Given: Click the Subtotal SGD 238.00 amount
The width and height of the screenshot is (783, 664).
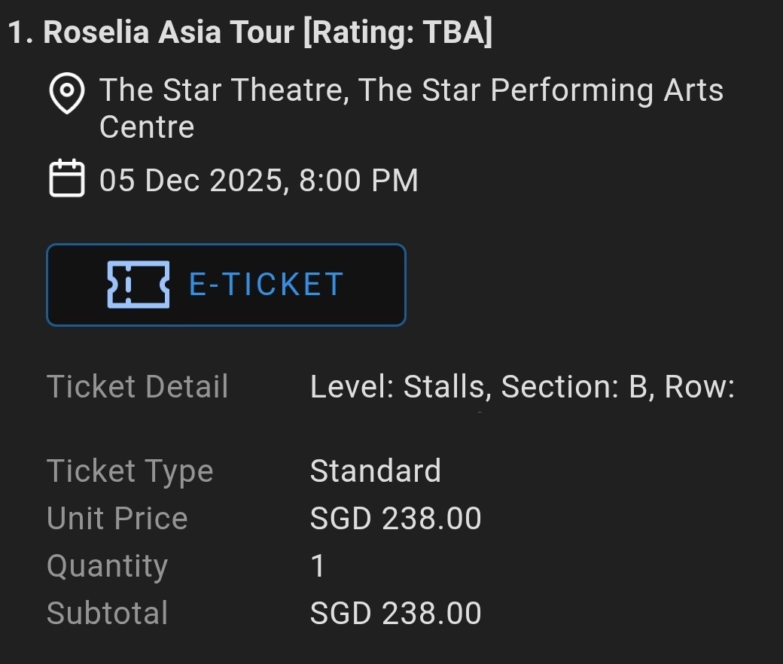Looking at the screenshot, I should [395, 613].
